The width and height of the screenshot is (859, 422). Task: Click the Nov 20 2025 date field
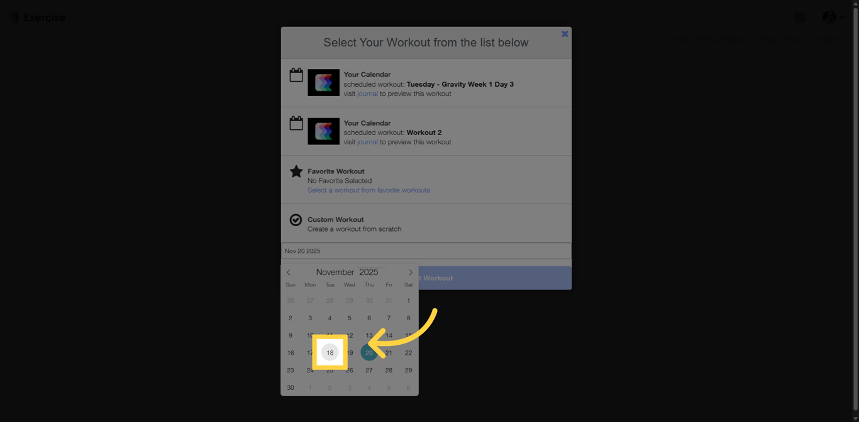[x=426, y=251]
